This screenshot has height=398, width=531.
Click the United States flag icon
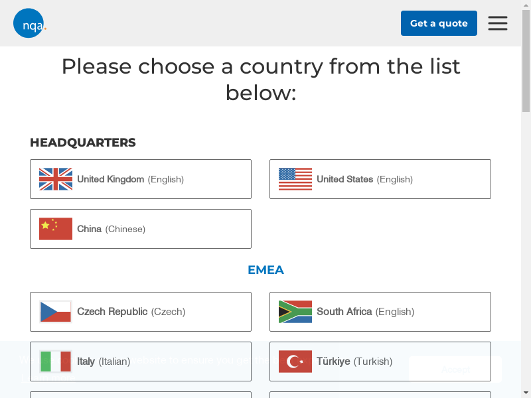coord(295,179)
